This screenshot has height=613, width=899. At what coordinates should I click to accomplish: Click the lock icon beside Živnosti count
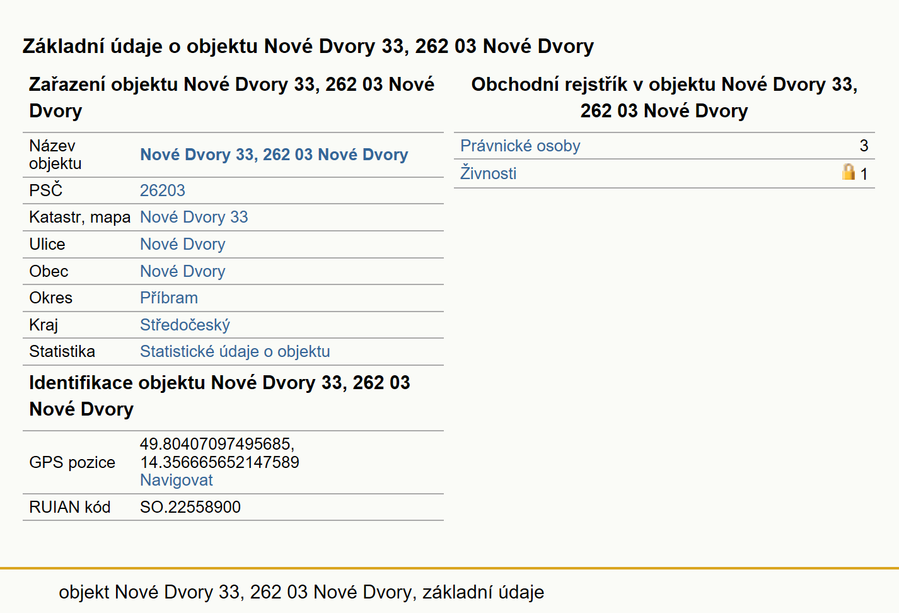point(849,172)
